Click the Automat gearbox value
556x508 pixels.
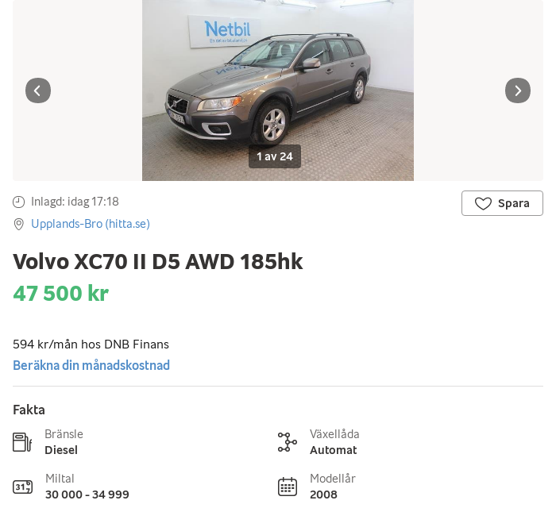(x=333, y=450)
